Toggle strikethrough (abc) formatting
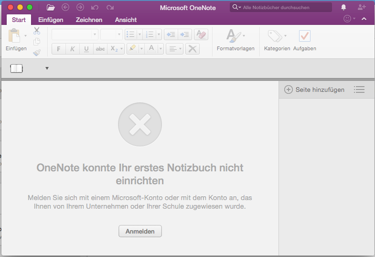This screenshot has height=257, width=375. click(x=100, y=49)
